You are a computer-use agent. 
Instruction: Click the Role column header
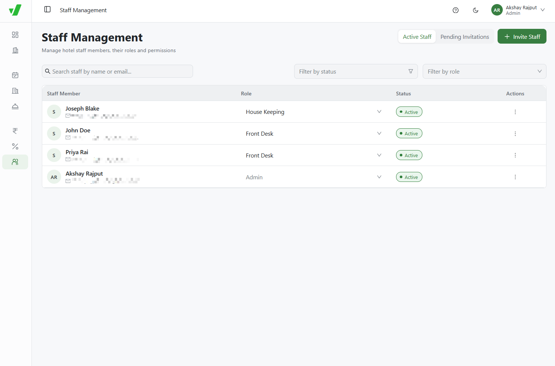tap(246, 94)
